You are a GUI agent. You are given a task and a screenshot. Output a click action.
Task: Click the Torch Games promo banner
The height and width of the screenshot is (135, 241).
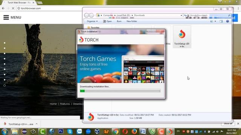tap(120, 64)
